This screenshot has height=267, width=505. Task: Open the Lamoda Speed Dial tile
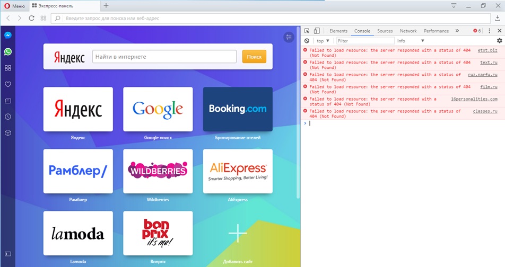tap(78, 233)
